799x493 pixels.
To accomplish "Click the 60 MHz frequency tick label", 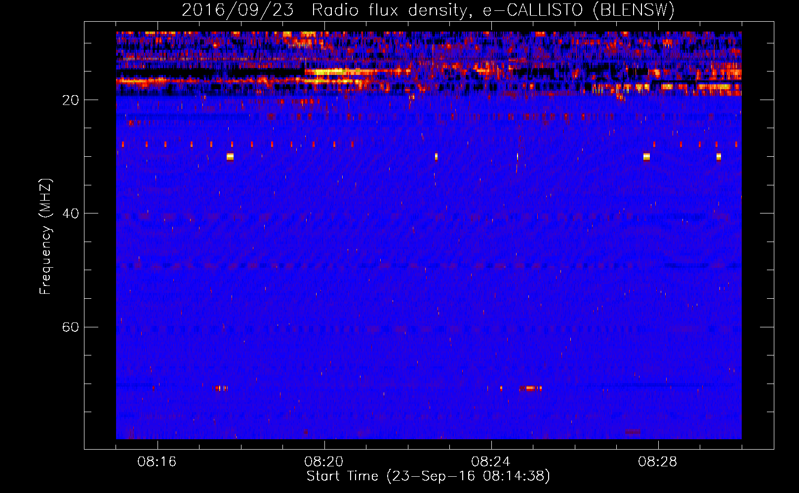I will pos(70,327).
